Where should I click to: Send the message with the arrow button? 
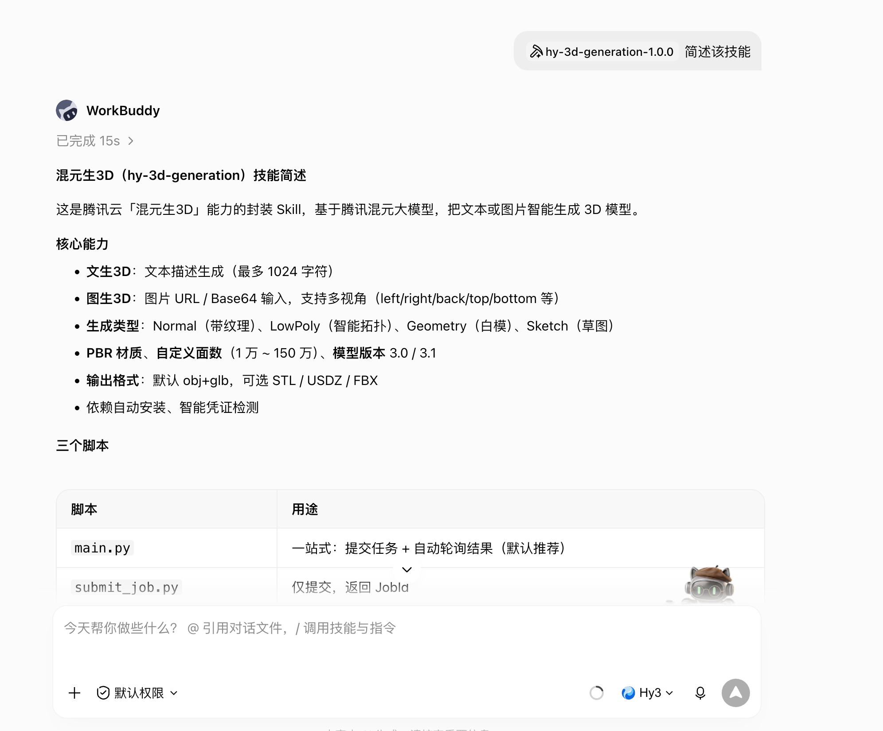tap(736, 693)
